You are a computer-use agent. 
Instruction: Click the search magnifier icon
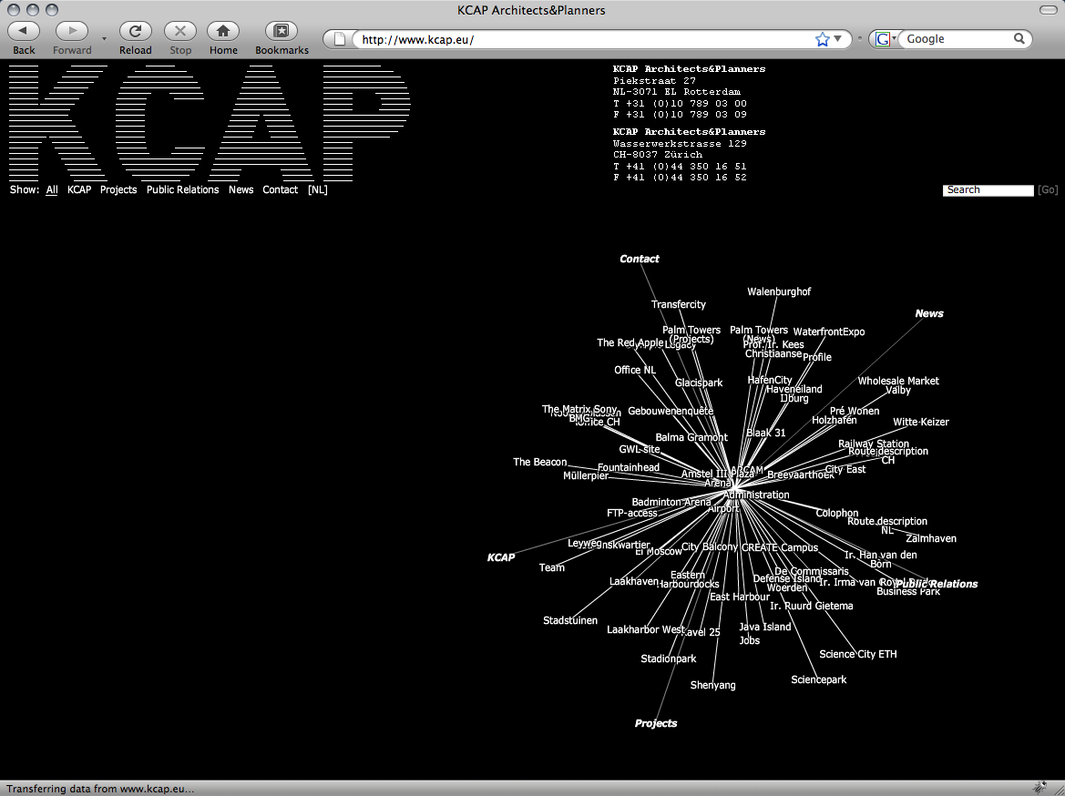click(x=1019, y=39)
